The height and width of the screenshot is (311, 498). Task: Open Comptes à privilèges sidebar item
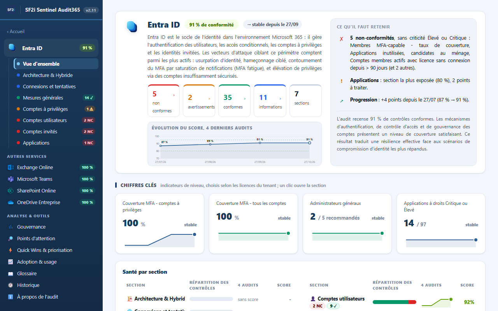click(56, 109)
